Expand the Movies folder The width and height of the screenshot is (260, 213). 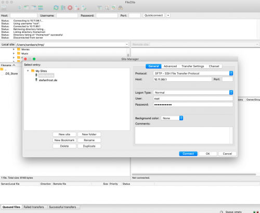(14, 49)
